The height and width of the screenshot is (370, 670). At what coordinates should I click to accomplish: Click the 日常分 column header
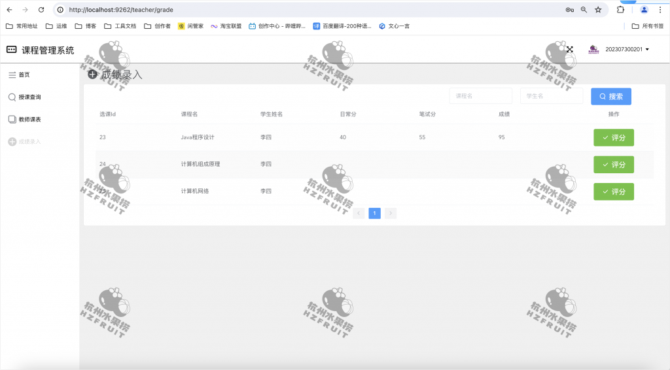tap(348, 114)
